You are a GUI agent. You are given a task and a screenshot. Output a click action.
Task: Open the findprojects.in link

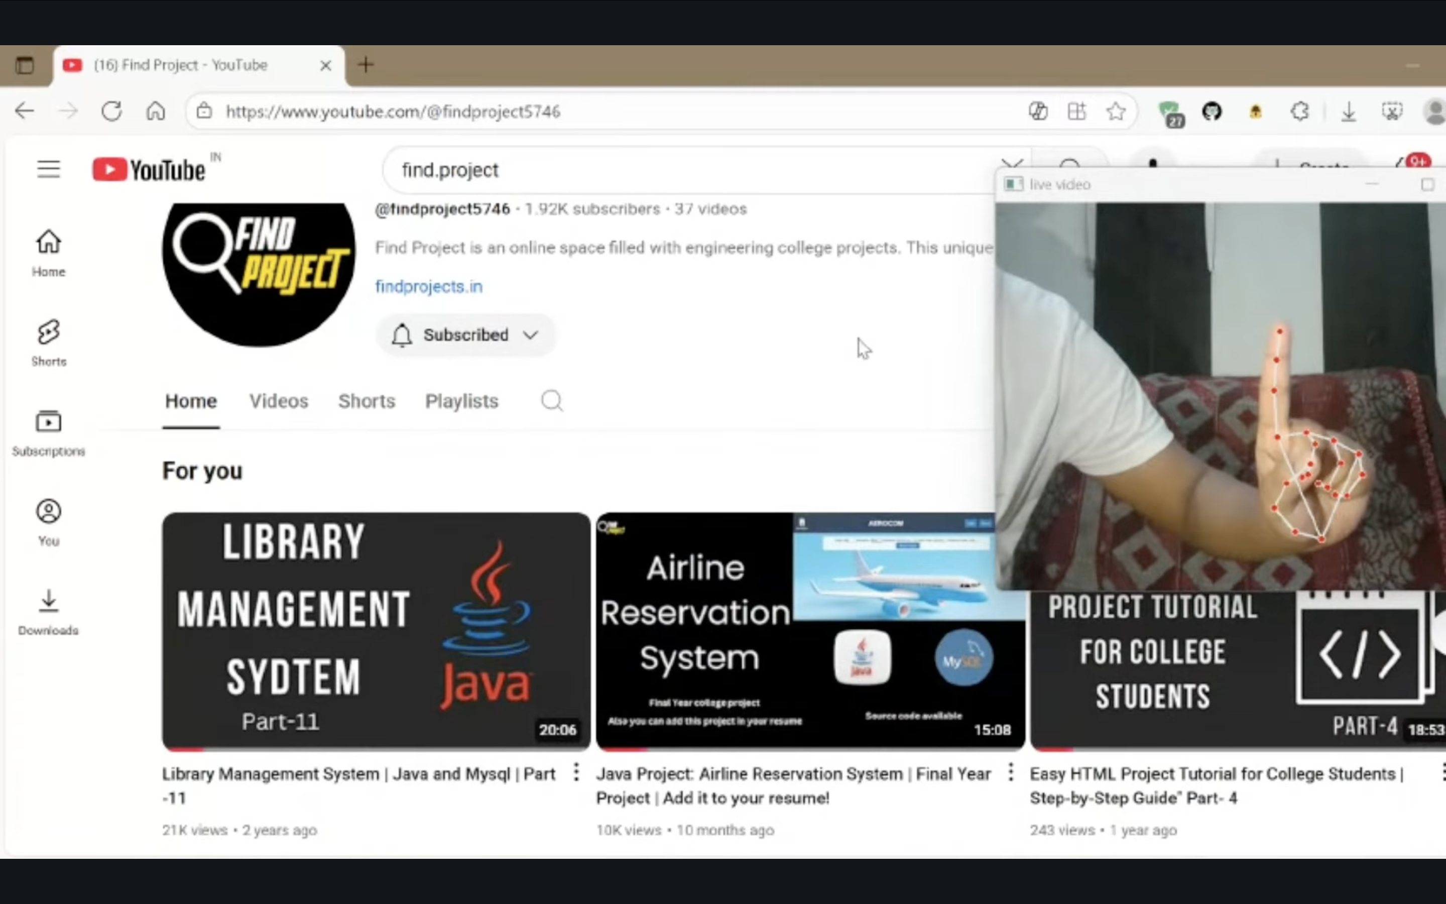coord(429,286)
